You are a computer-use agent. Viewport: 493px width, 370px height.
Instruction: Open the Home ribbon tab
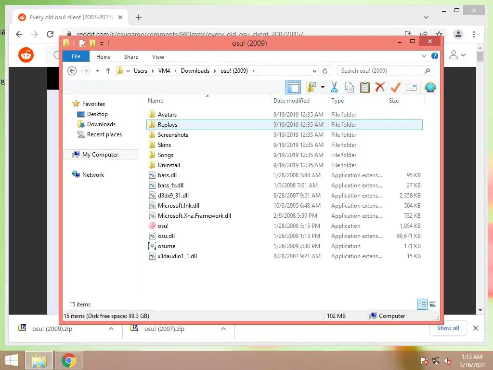click(104, 57)
